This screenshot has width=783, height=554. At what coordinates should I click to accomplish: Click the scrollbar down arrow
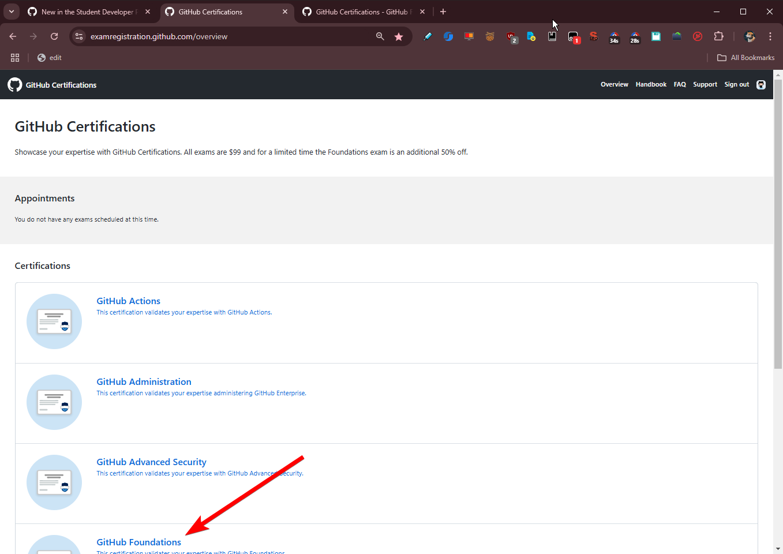[778, 549]
